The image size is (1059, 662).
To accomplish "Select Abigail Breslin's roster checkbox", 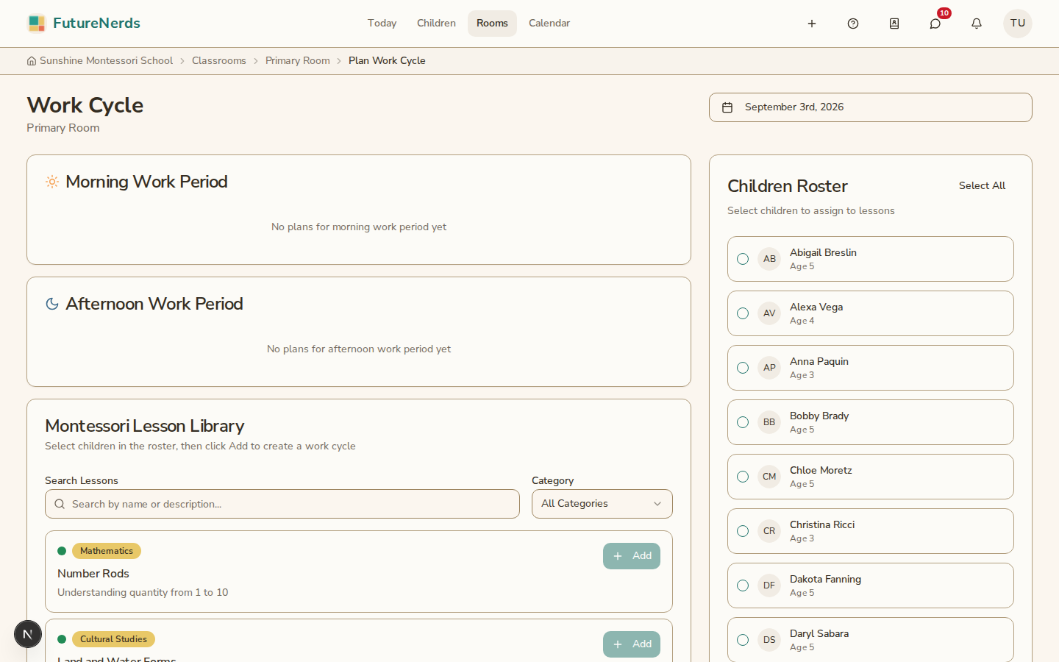I will tap(743, 259).
